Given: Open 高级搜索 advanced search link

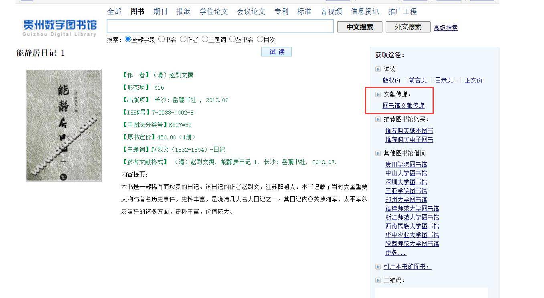Looking at the screenshot, I should click(x=445, y=28).
